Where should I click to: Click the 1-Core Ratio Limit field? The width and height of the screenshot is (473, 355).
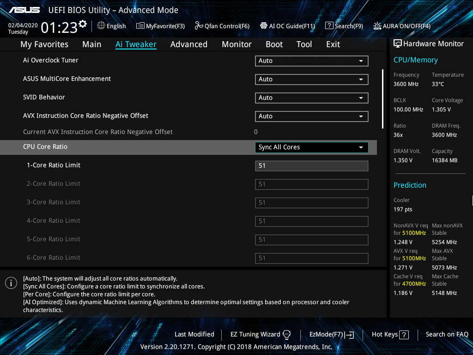tap(312, 166)
